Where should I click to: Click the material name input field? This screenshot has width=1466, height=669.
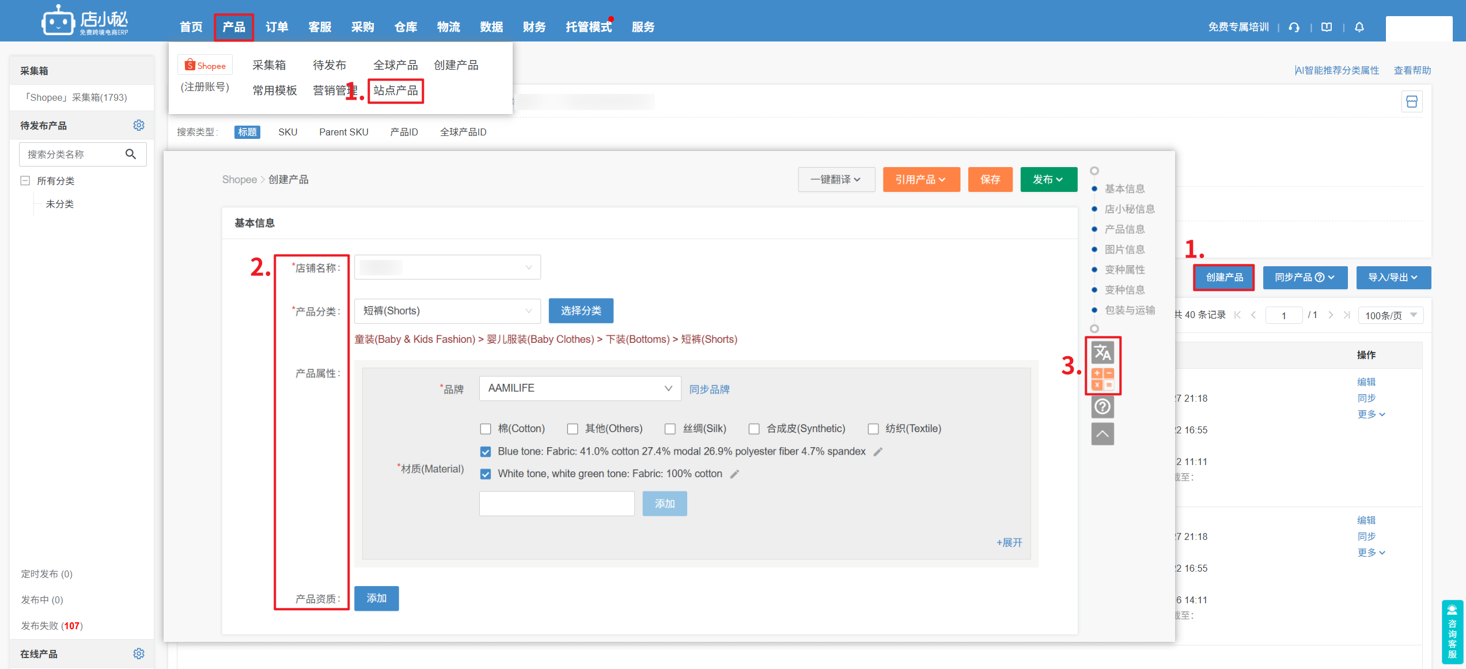click(556, 504)
